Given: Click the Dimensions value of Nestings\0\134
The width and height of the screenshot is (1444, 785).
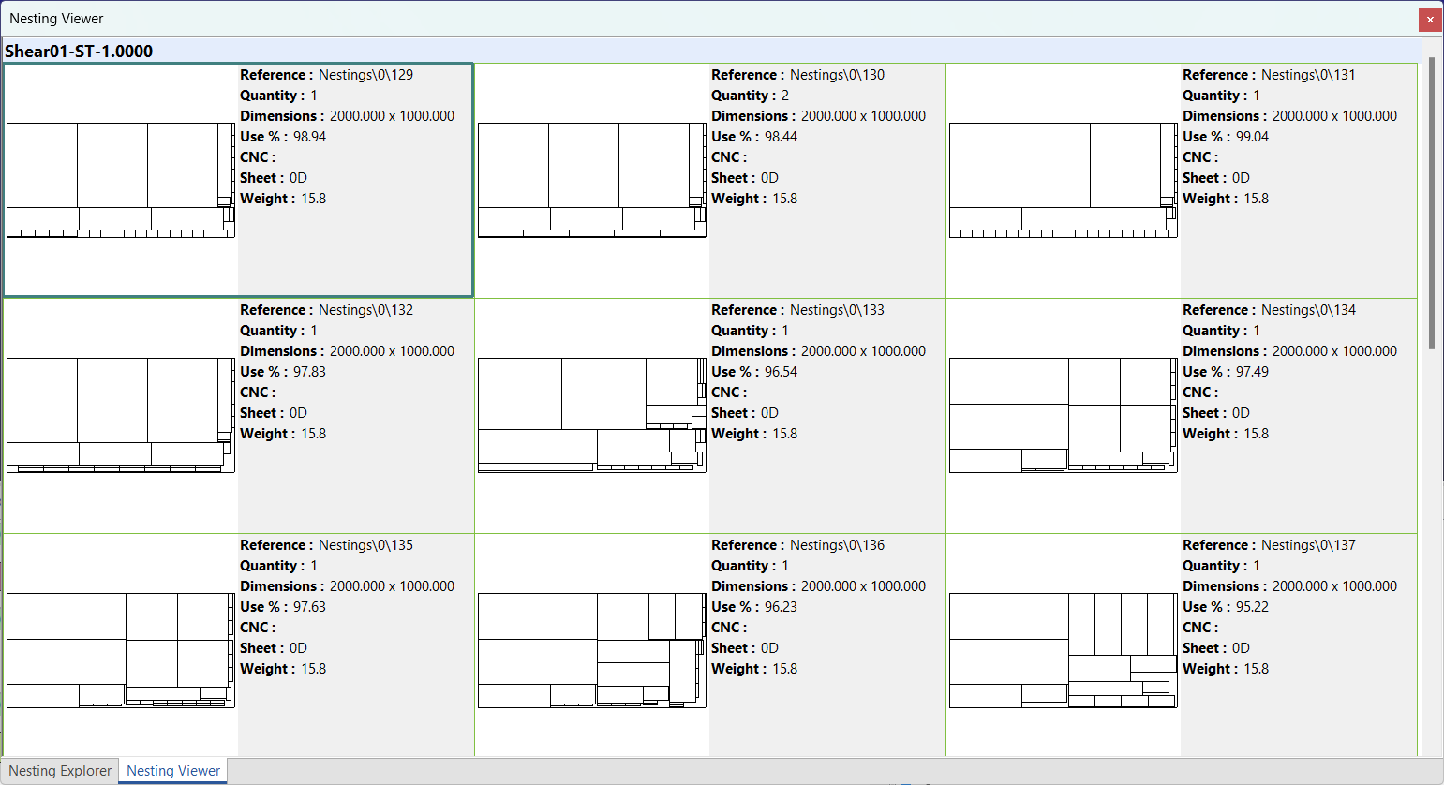Looking at the screenshot, I should (x=1334, y=351).
